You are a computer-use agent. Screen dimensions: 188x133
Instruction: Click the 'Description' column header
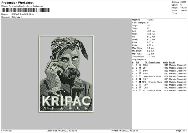click(x=154, y=62)
